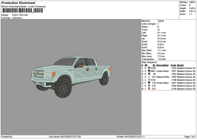Image resolution: width=197 pixels, height=139 pixels.
Task: Click the Trims value 31
Action: [159, 30]
